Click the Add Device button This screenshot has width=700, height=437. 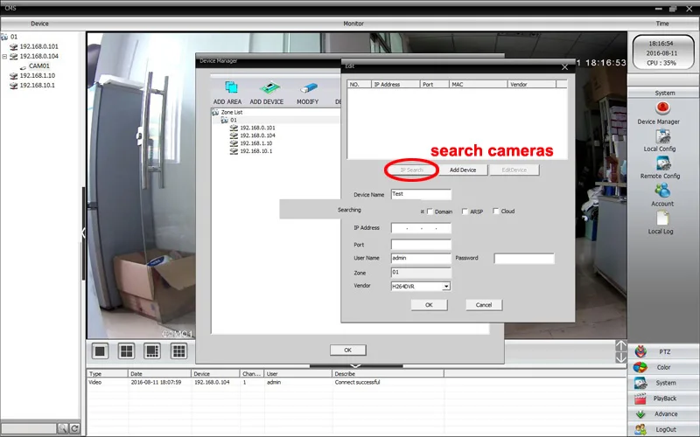pyautogui.click(x=463, y=170)
